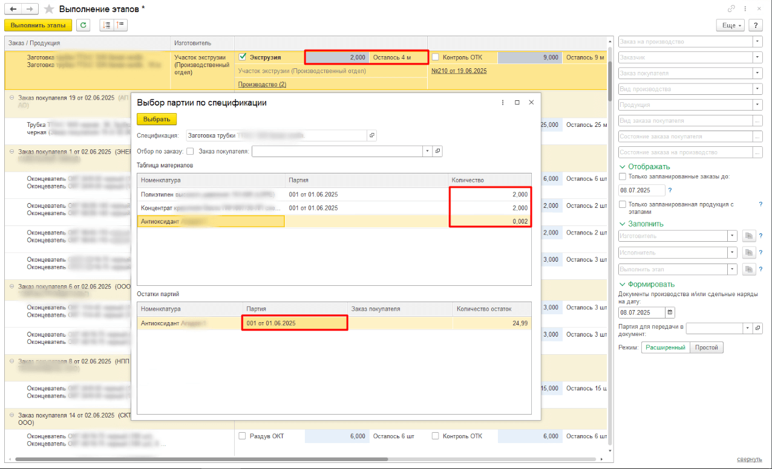
Task: Click the Заказ на производство input field
Action: pyautogui.click(x=685, y=42)
